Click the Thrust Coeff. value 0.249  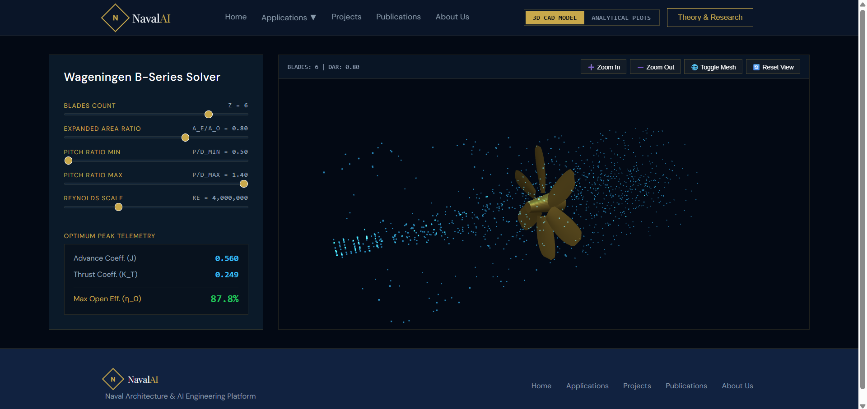(x=227, y=275)
